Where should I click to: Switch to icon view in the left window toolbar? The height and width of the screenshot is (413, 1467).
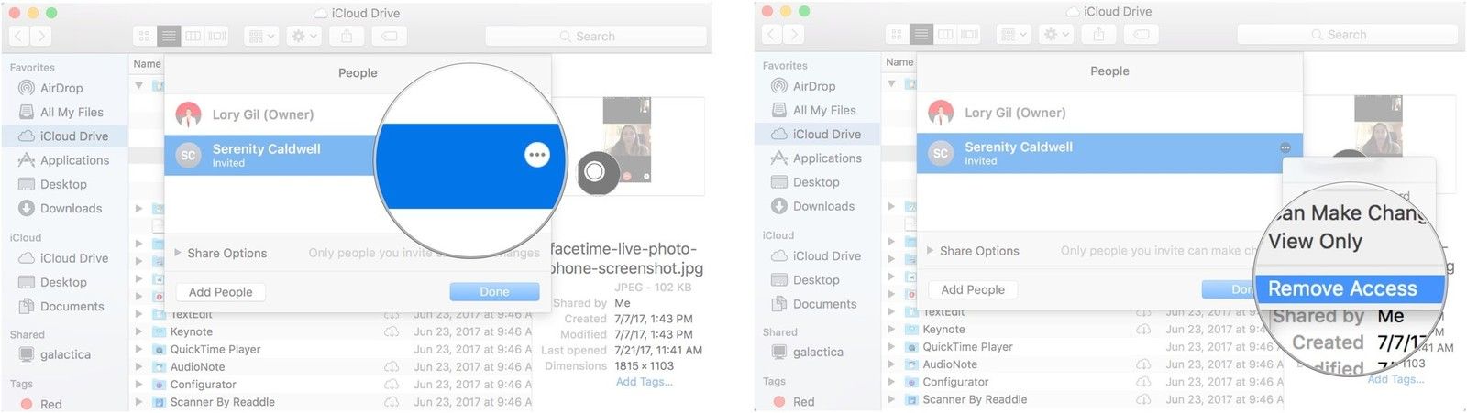coord(145,36)
